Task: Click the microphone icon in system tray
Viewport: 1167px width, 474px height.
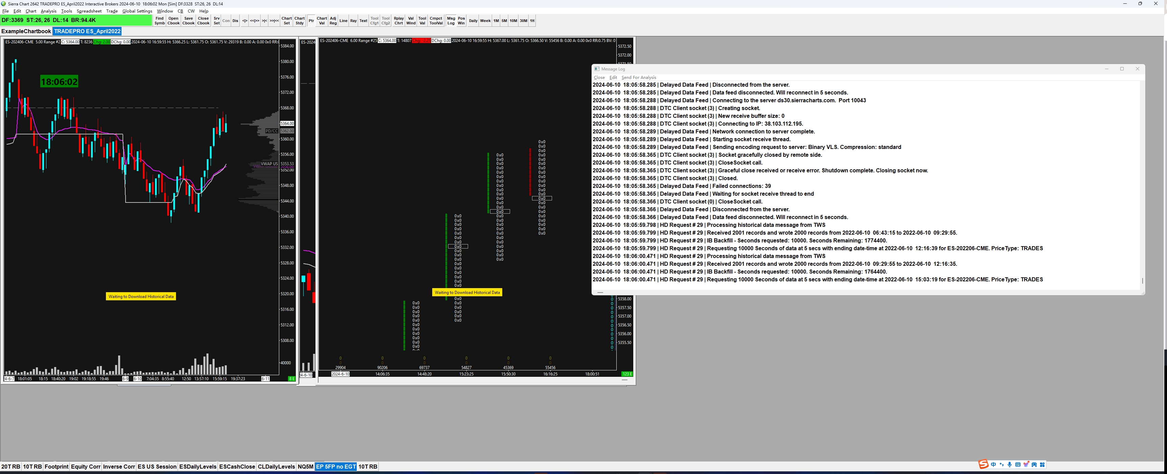Action: pyautogui.click(x=1009, y=465)
